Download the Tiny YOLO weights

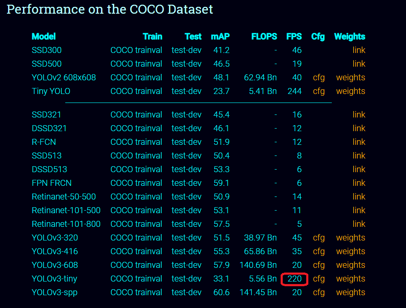[351, 91]
